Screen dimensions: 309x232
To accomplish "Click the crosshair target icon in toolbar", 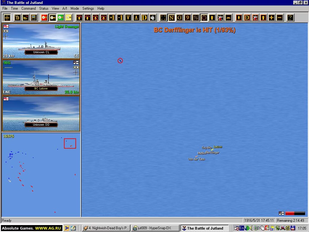I will pos(7,18).
